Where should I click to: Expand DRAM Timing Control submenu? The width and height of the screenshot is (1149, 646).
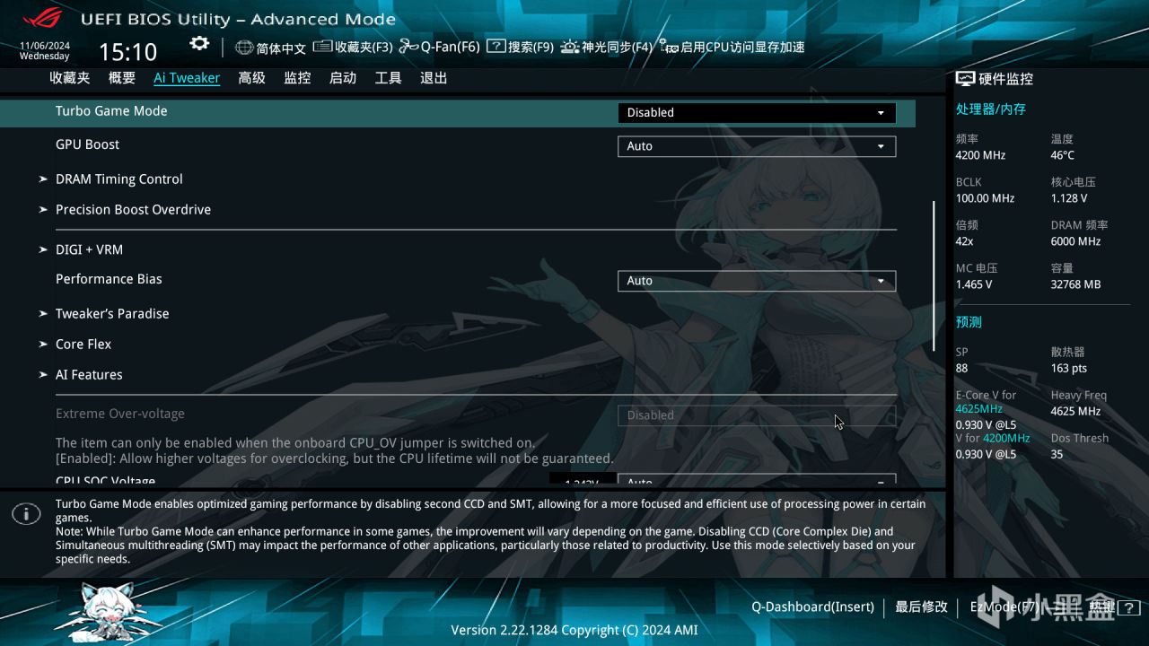click(x=118, y=179)
